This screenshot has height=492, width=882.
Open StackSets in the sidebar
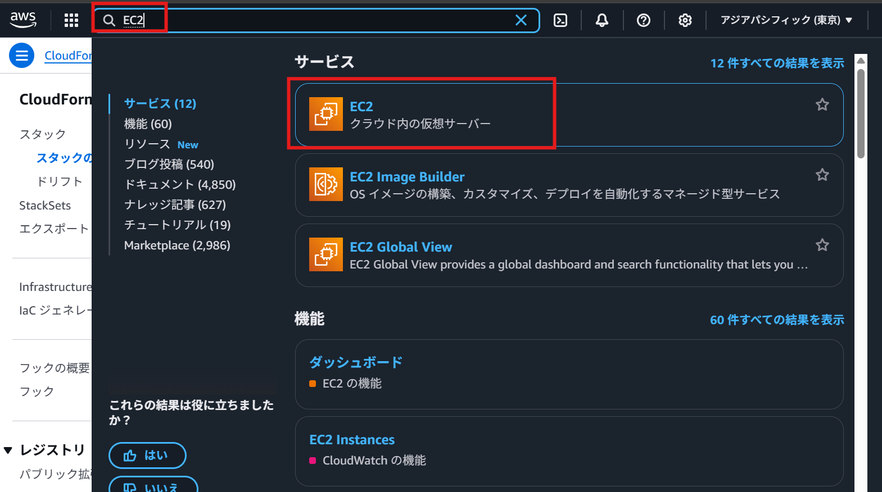(x=45, y=205)
